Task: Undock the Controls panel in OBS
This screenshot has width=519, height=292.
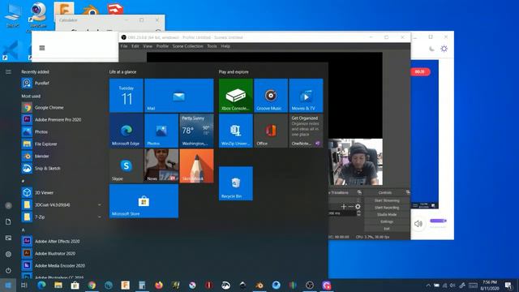Action: (407, 192)
